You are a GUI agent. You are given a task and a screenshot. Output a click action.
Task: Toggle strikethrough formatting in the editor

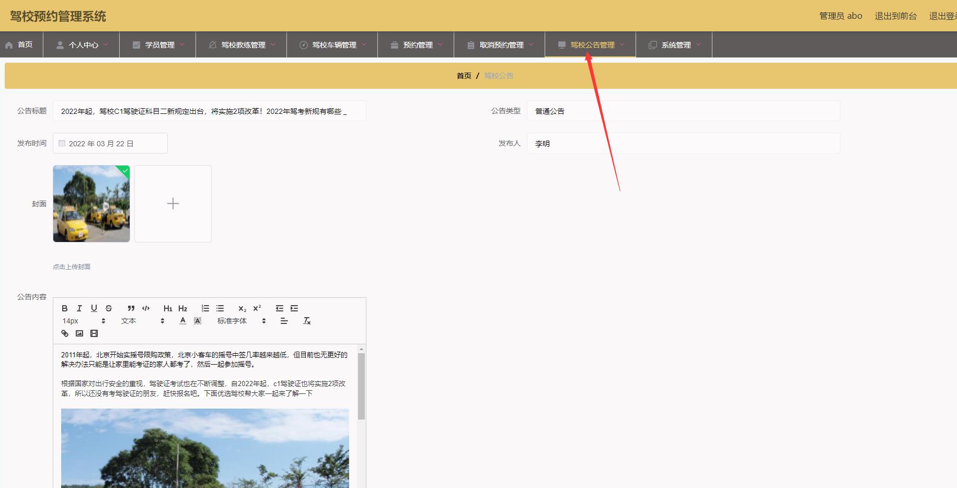point(109,308)
